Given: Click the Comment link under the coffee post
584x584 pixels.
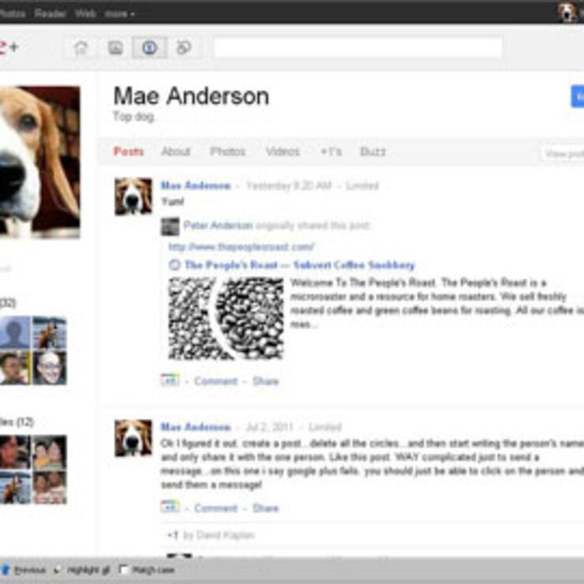Looking at the screenshot, I should [x=215, y=381].
